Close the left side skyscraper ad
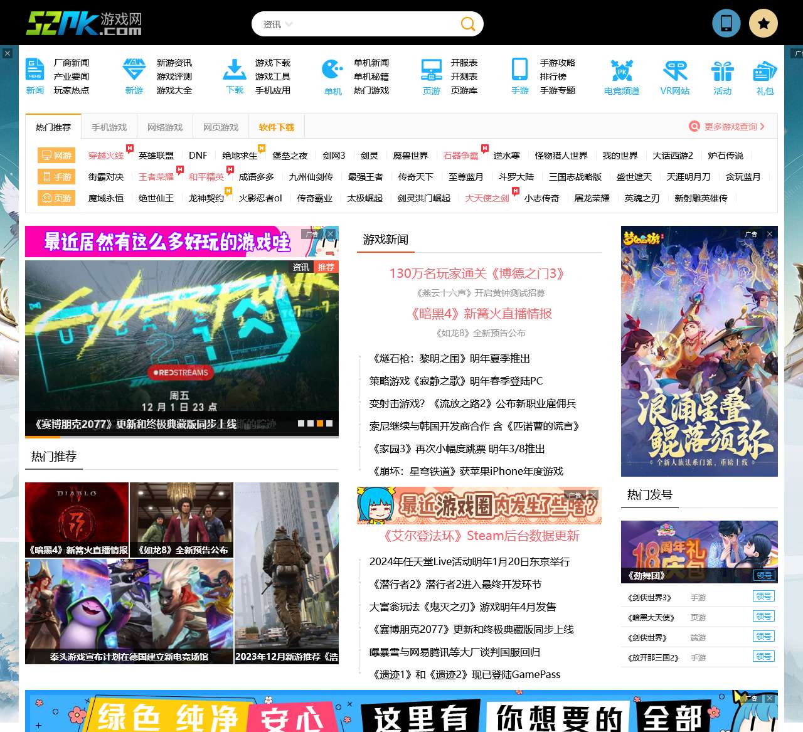The height and width of the screenshot is (732, 803). click(x=8, y=53)
